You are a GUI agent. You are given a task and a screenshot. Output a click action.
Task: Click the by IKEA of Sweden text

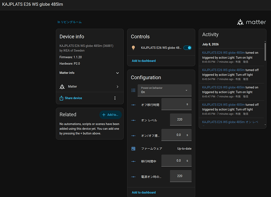(72, 51)
